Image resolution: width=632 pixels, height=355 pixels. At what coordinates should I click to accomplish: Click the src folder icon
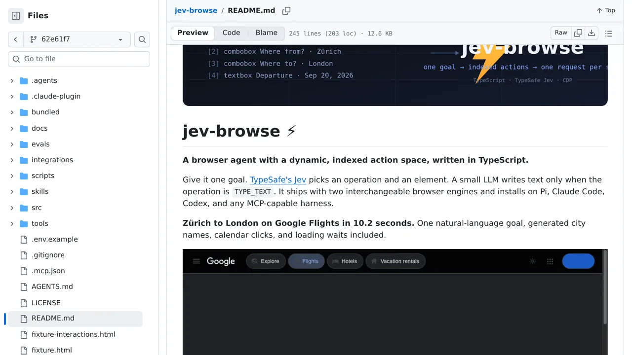[x=24, y=208]
